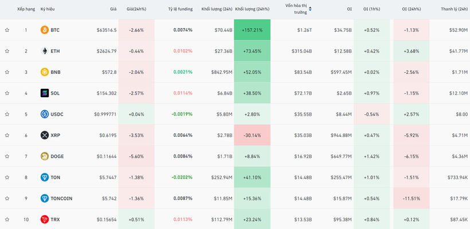
Task: Click XRP's red -30.14% volume cell
Action: tap(252, 136)
